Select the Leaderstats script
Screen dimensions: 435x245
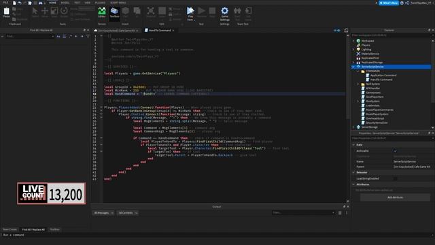(x=372, y=105)
